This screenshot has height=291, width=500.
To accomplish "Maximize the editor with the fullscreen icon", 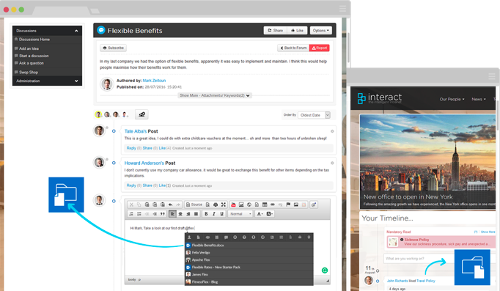I will (x=224, y=205).
